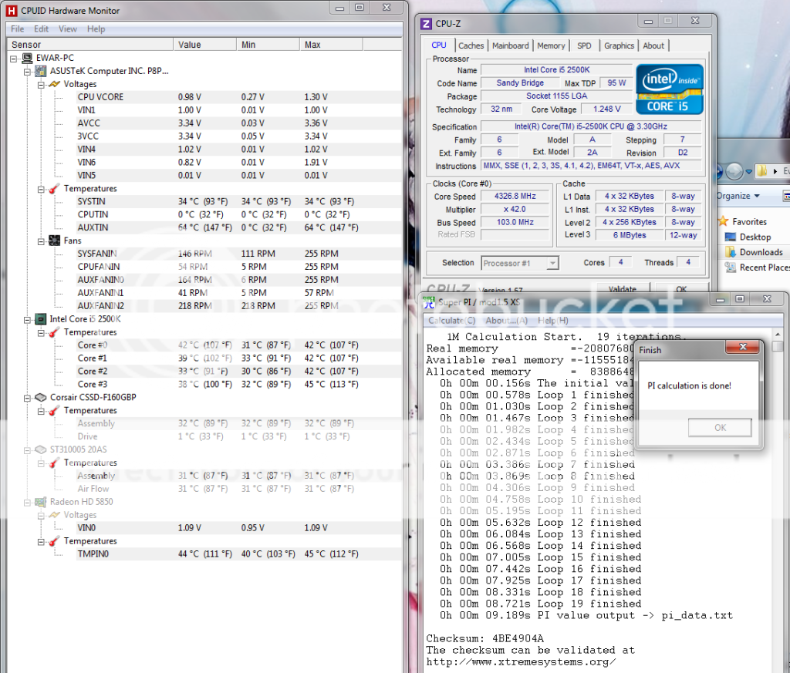Collapse the Voltages node under ASUSTeK
790x673 pixels.
(41, 84)
